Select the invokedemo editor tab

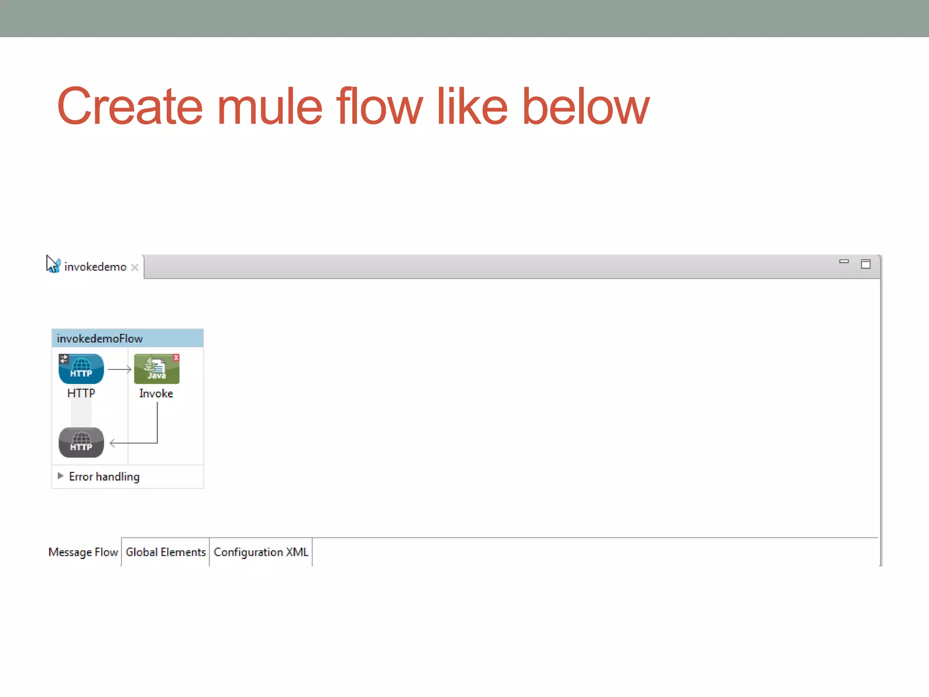95,267
